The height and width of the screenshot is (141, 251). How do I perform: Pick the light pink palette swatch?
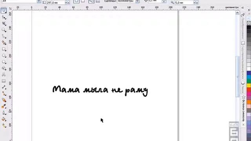[249, 106]
